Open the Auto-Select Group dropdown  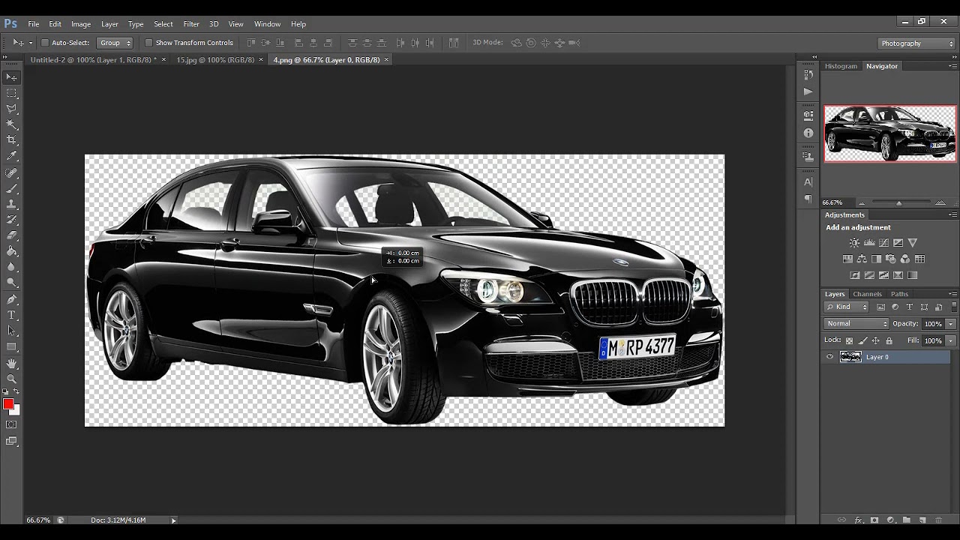[x=115, y=43]
